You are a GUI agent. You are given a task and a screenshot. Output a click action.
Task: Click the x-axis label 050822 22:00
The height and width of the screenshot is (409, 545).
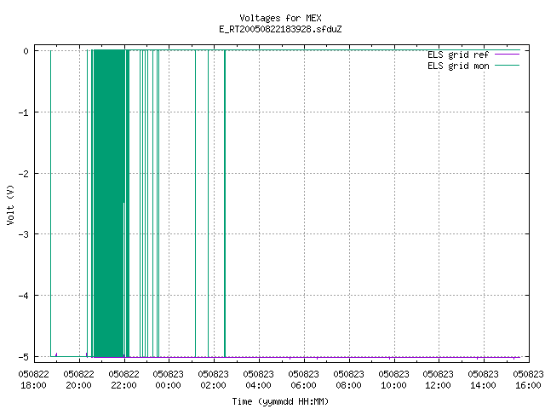123,380
